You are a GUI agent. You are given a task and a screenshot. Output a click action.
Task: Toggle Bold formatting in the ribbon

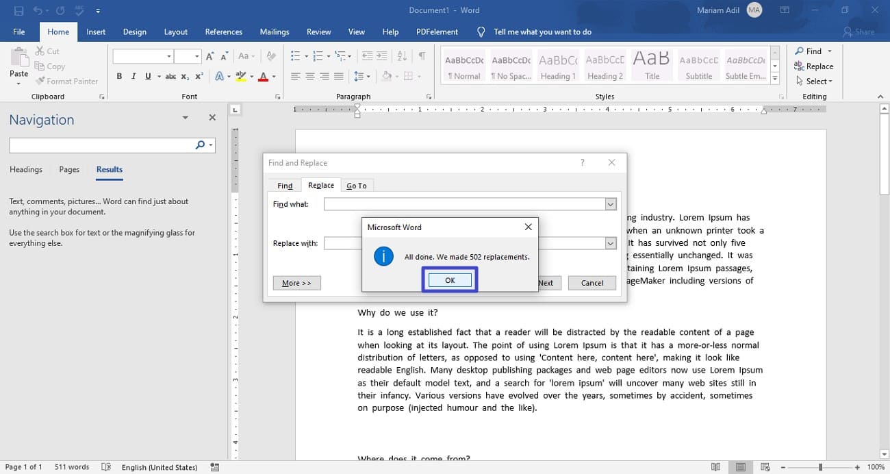(119, 76)
